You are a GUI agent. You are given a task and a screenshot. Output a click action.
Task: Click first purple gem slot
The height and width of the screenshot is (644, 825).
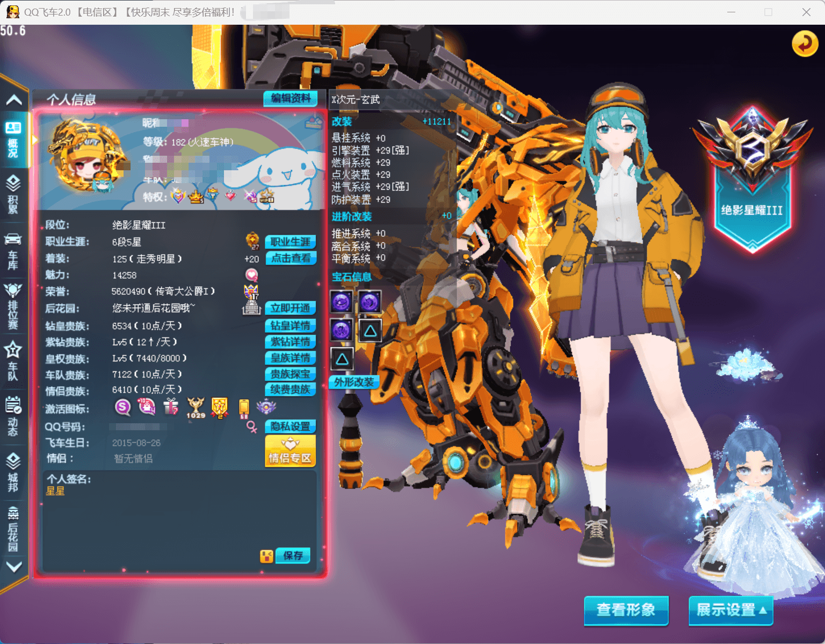341,302
